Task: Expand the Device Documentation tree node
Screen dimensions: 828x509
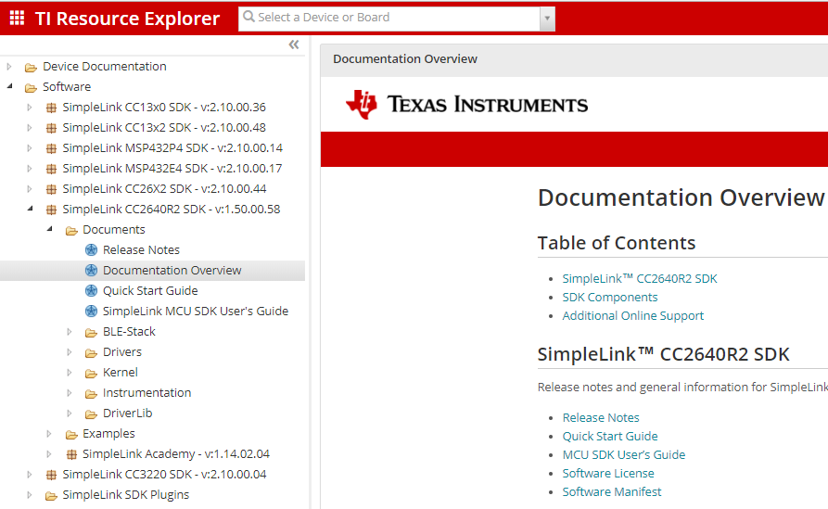Action: click(9, 67)
